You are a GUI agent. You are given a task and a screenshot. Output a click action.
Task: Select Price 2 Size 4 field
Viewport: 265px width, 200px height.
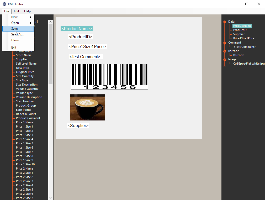pyautogui.click(x=24, y=186)
